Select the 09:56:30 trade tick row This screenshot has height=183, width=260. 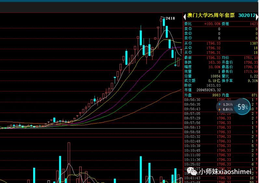pyautogui.click(x=221, y=100)
